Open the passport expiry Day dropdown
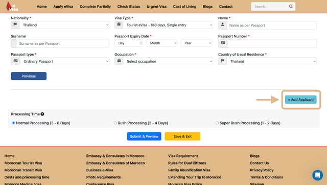 pos(129,43)
